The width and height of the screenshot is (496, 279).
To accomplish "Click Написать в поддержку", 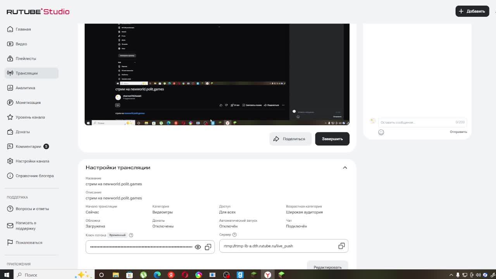I will tap(26, 226).
